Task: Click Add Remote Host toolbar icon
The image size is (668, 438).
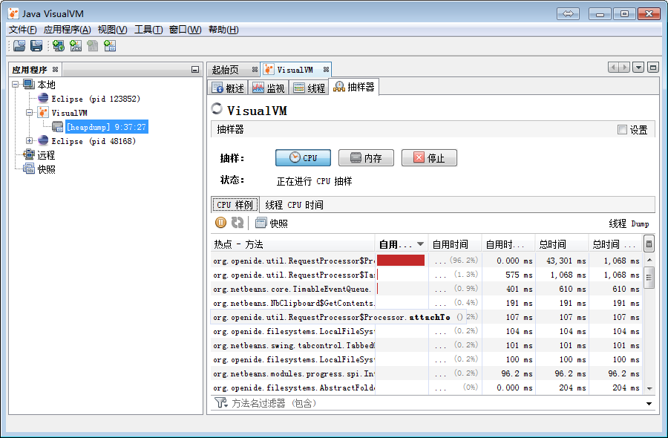Action: (59, 45)
